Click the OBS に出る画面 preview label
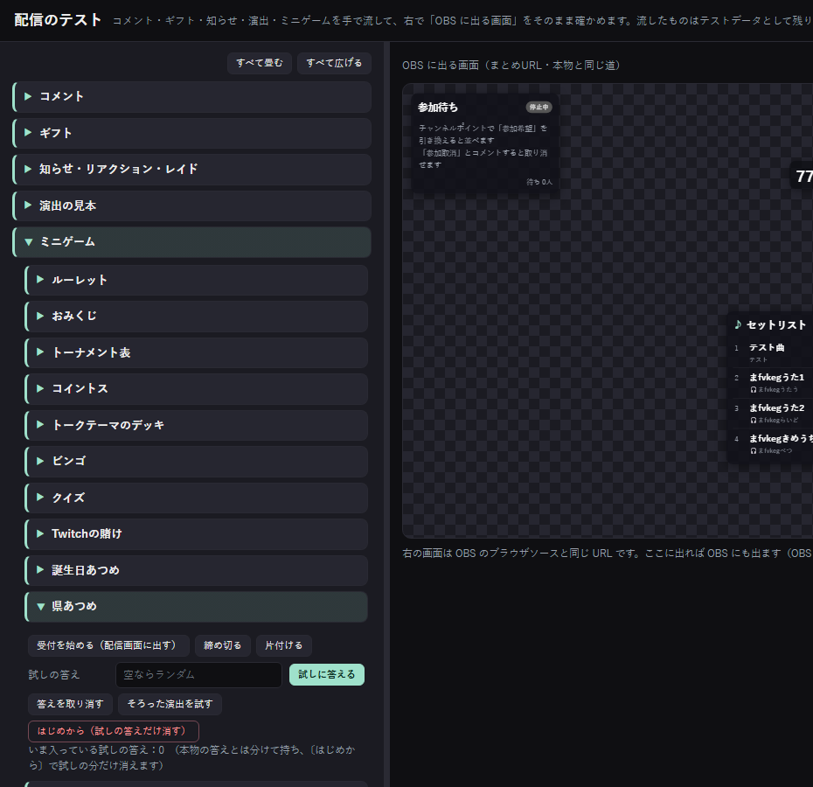 [511, 66]
